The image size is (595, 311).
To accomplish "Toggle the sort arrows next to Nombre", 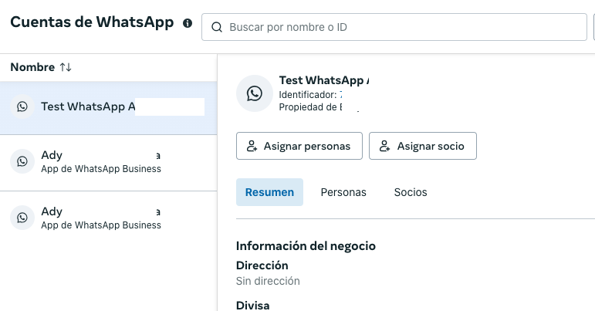I will 66,68.
